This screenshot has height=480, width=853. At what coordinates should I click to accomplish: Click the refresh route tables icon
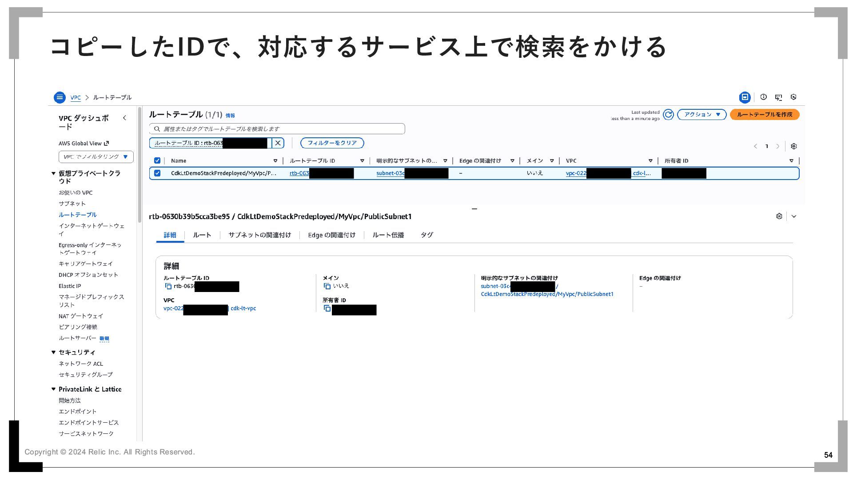(x=668, y=115)
